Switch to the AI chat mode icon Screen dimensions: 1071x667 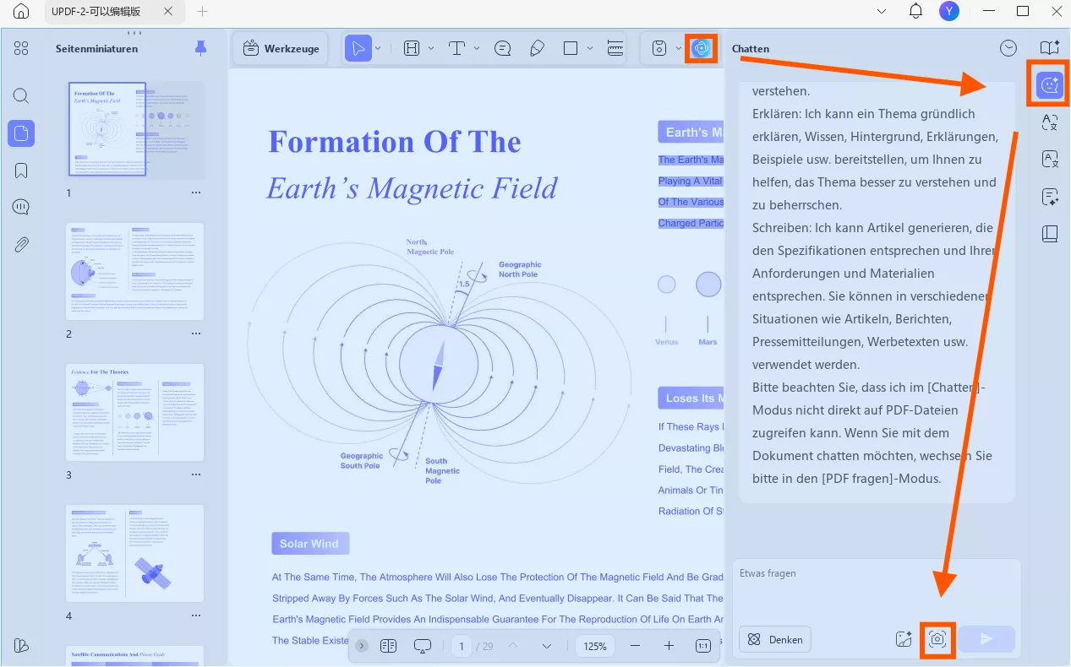pos(1049,84)
